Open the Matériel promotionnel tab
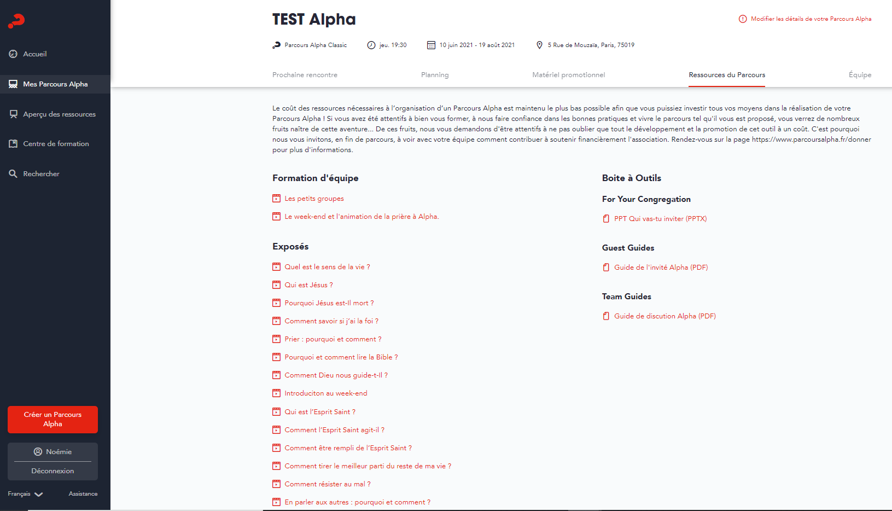Screen dimensions: 892x511 569,75
